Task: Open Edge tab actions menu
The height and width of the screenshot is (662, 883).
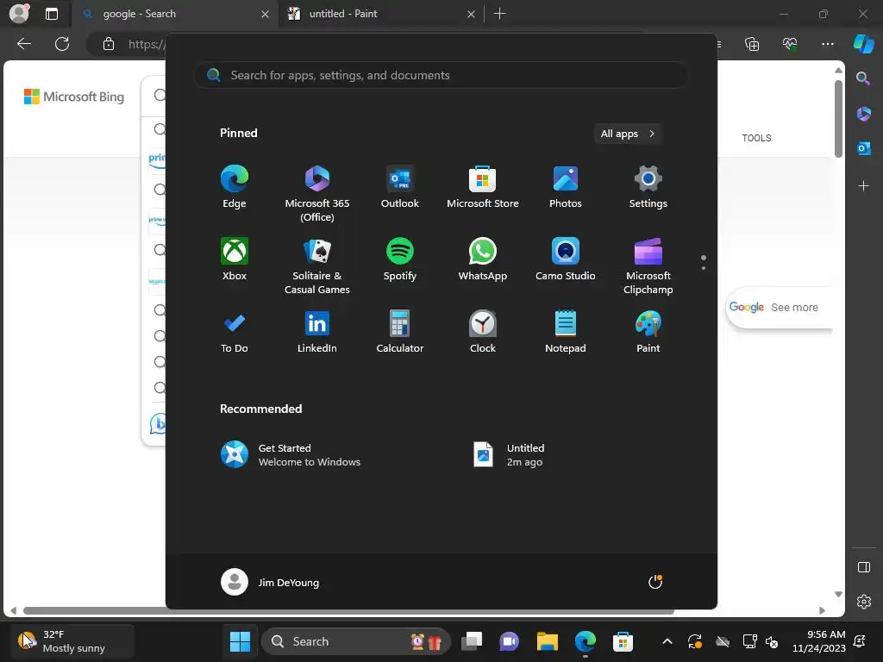Action: click(51, 14)
